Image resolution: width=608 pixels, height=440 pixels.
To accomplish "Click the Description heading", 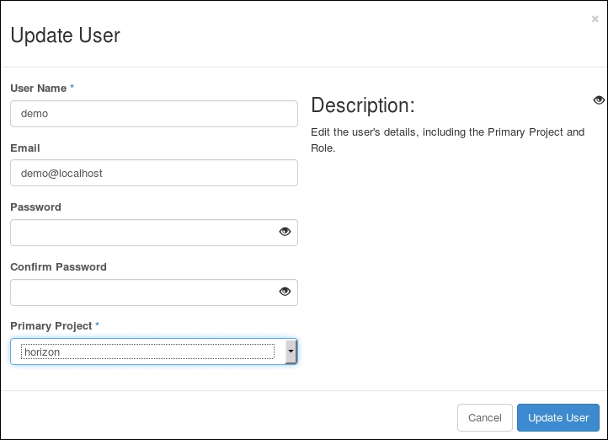I will pyautogui.click(x=363, y=105).
